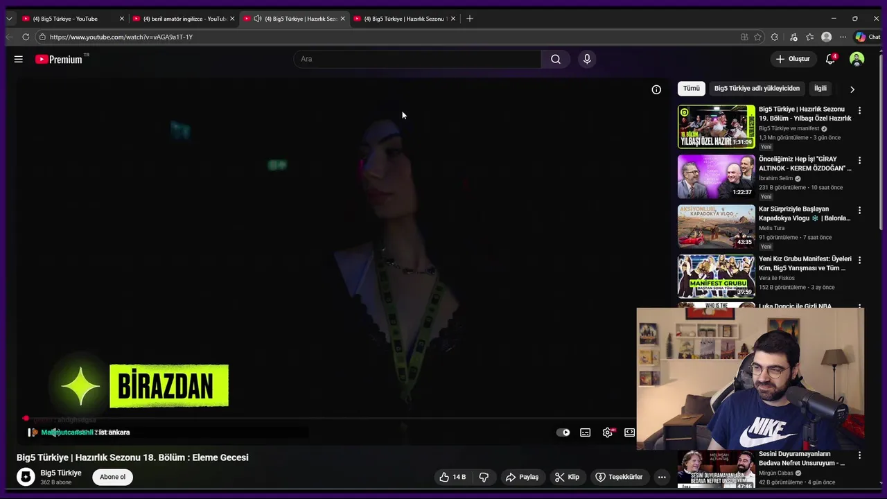Image resolution: width=887 pixels, height=499 pixels.
Task: Subscribe with Abone ol button
Action: click(113, 477)
